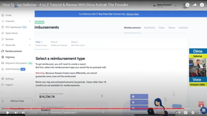Toggle the autoplay switch
Image resolution: width=207 pixels, height=116 pixels.
(x=178, y=113)
